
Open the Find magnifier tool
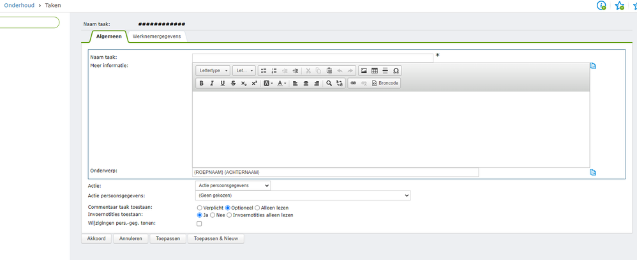pos(329,83)
